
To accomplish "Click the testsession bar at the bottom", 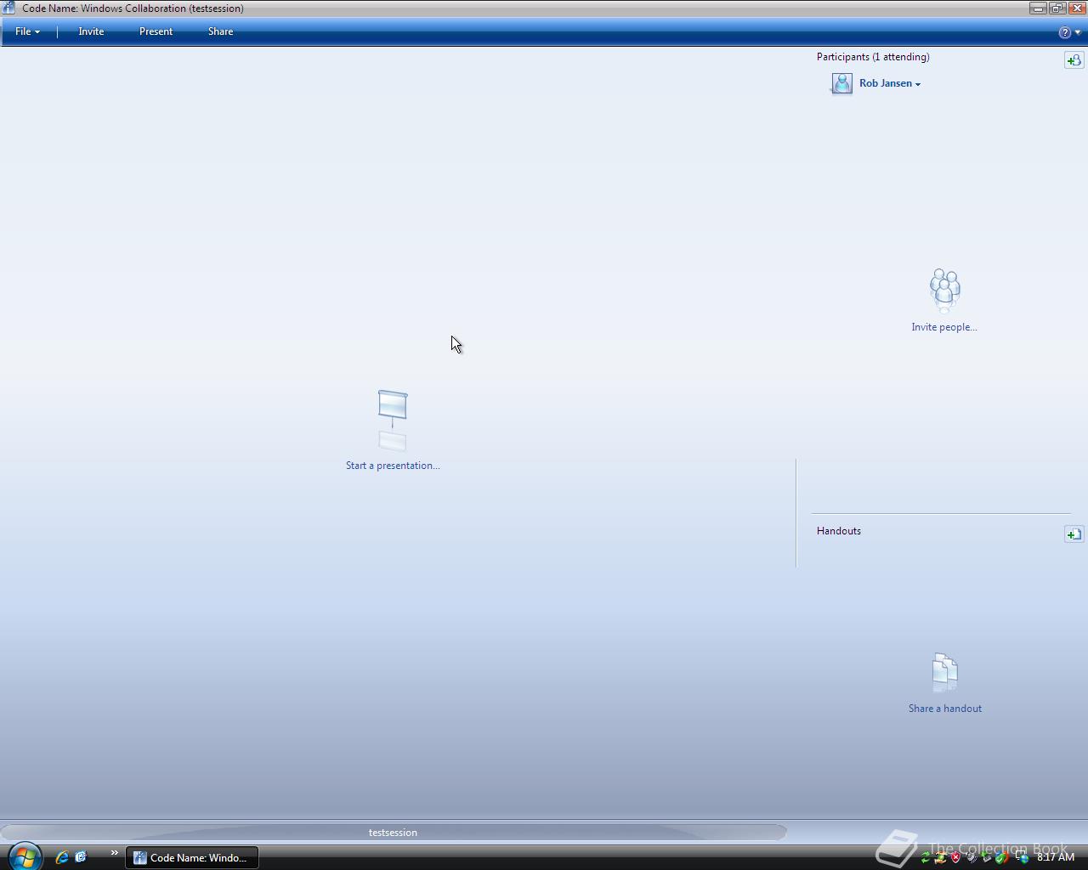I will (x=393, y=833).
